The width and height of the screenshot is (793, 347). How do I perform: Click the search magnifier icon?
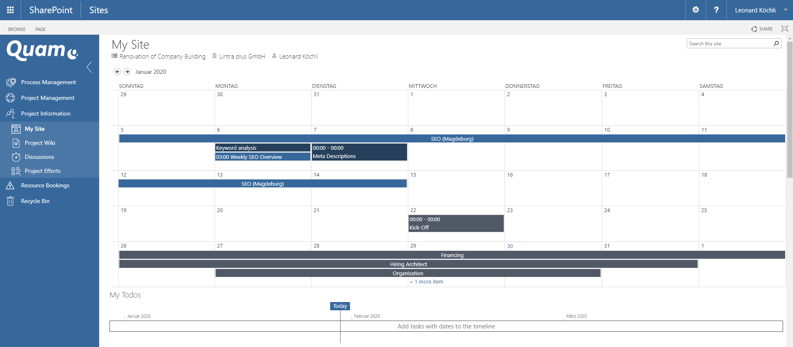coord(776,44)
